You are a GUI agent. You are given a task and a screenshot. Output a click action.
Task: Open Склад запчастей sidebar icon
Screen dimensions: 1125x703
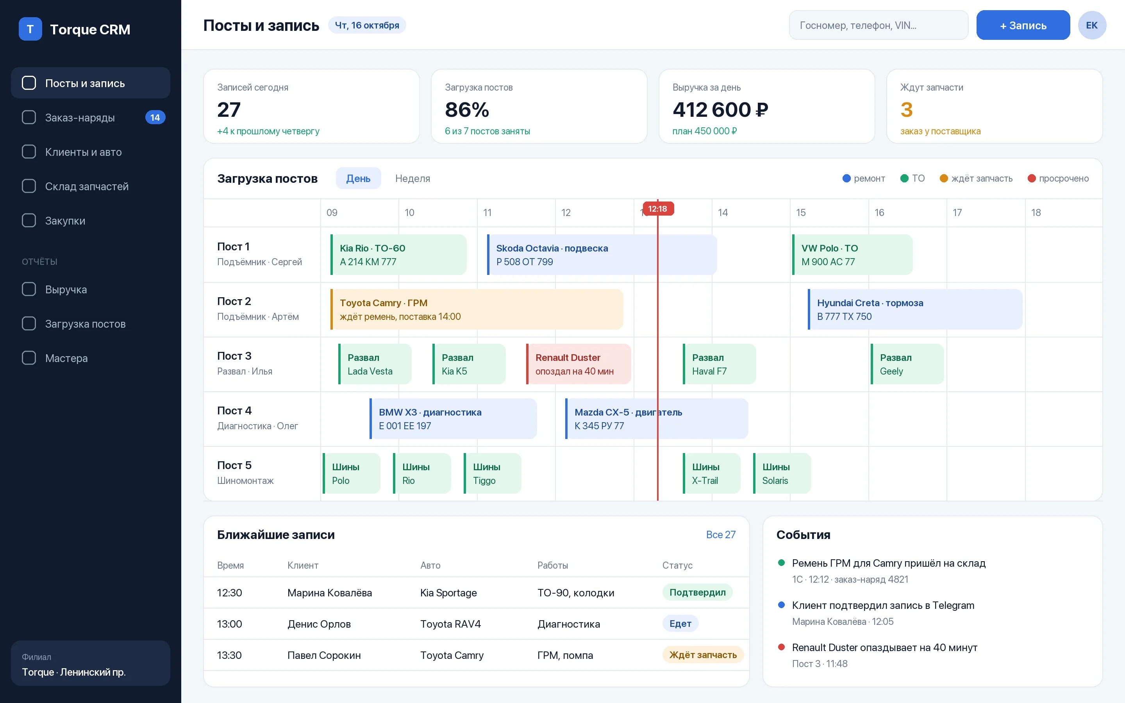[x=29, y=186]
